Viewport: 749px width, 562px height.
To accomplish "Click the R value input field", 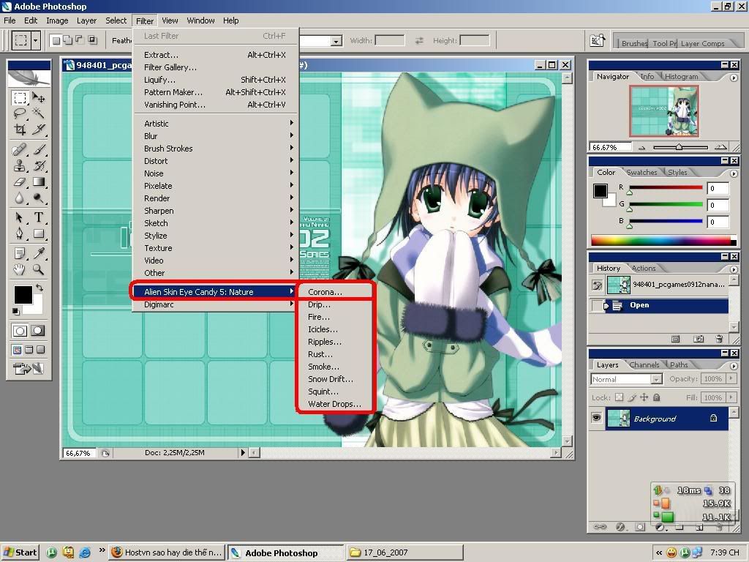I will coord(718,188).
